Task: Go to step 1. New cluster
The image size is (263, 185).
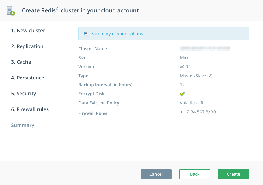Action: point(28,31)
